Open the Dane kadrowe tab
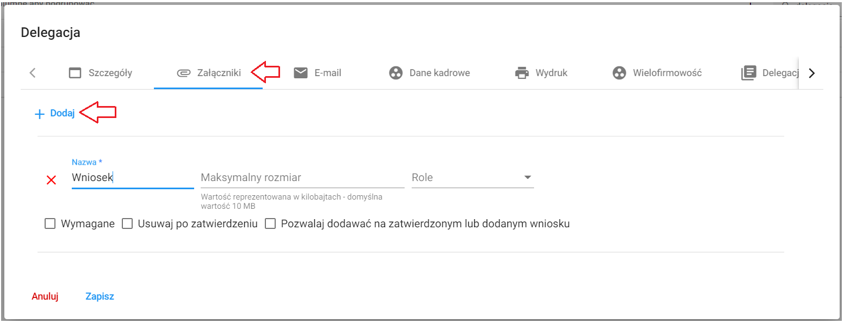 pyautogui.click(x=430, y=73)
